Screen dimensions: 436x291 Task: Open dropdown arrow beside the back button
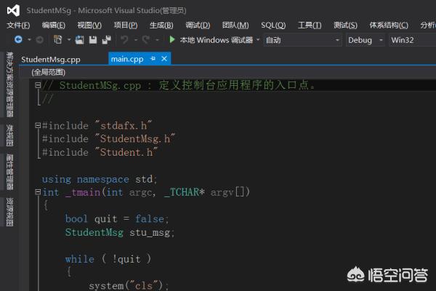29,40
